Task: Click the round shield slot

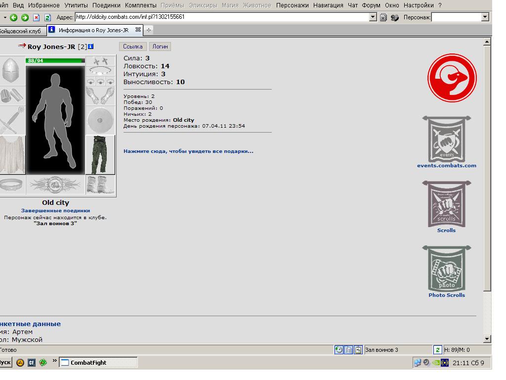Action: coord(100,120)
